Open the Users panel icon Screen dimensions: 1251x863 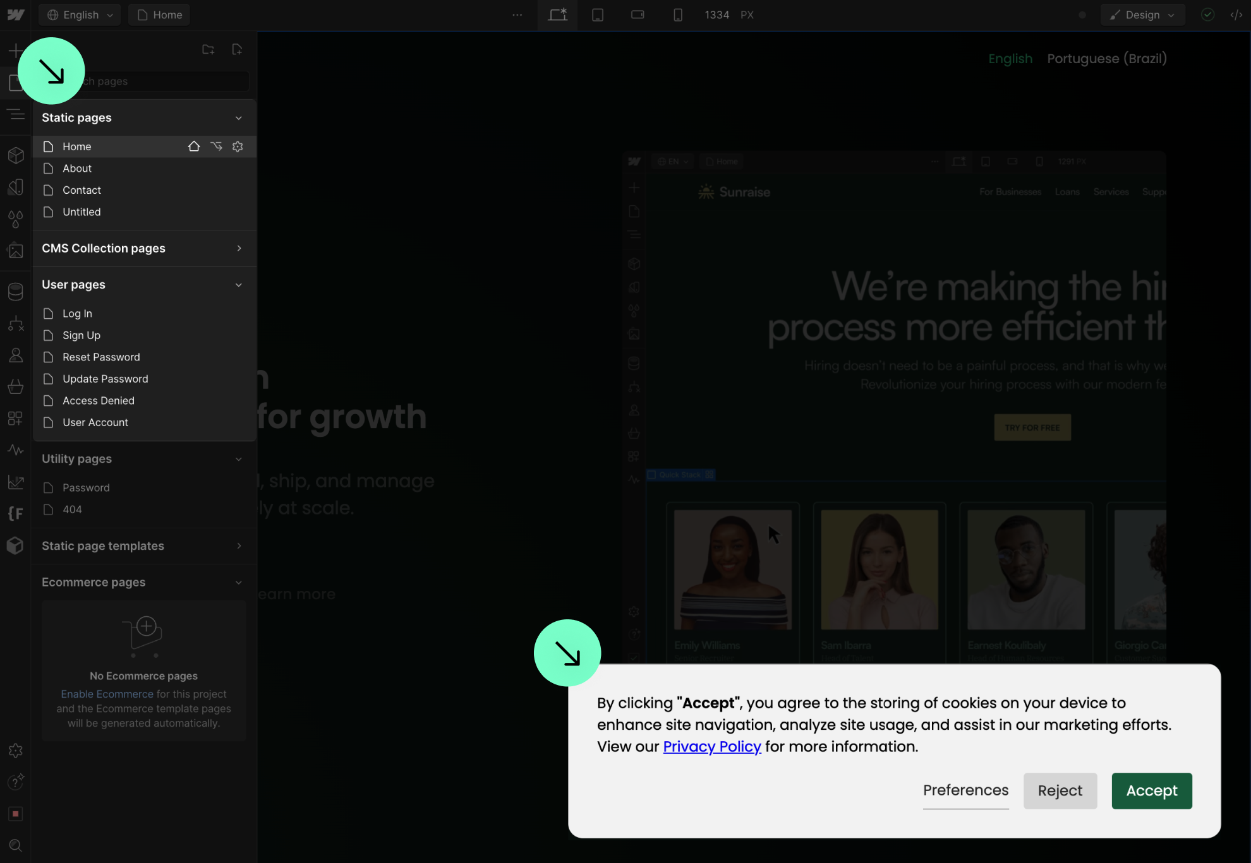[16, 355]
